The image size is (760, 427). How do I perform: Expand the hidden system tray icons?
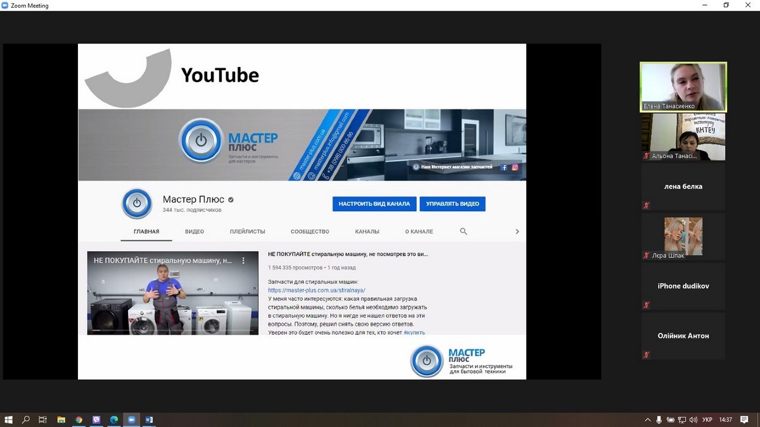click(x=647, y=419)
